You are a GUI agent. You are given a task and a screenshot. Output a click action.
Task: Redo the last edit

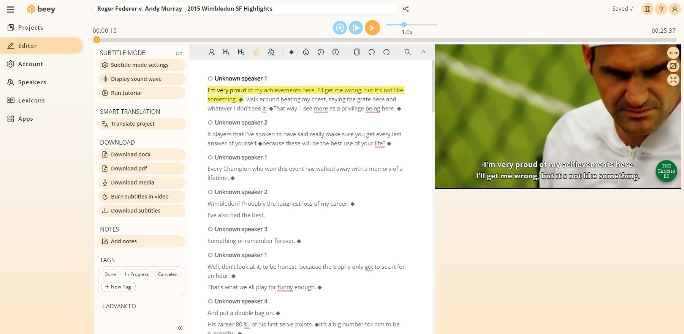tap(386, 52)
